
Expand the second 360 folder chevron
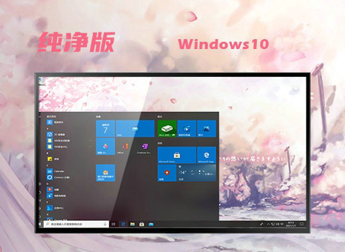click(90, 147)
